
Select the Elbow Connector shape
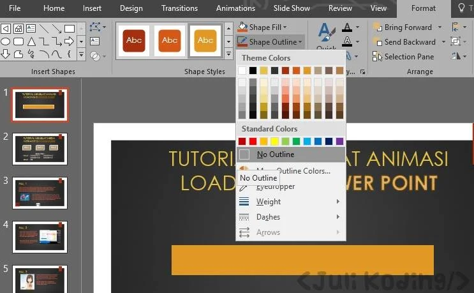click(44, 41)
